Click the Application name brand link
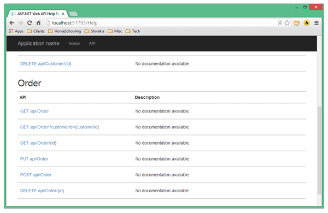 click(38, 44)
